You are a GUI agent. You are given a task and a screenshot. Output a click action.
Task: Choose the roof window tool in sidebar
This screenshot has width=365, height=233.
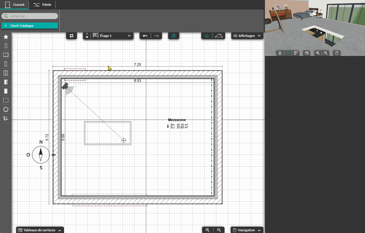6,119
